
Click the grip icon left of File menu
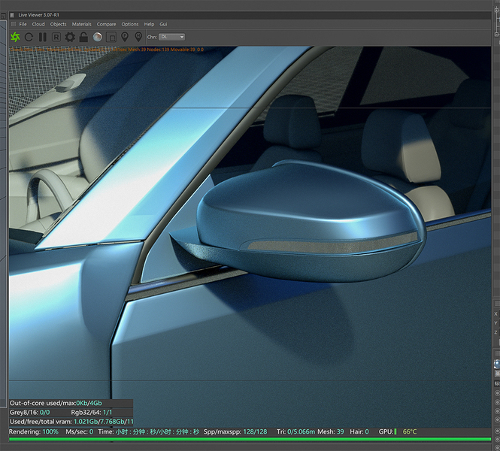13,24
